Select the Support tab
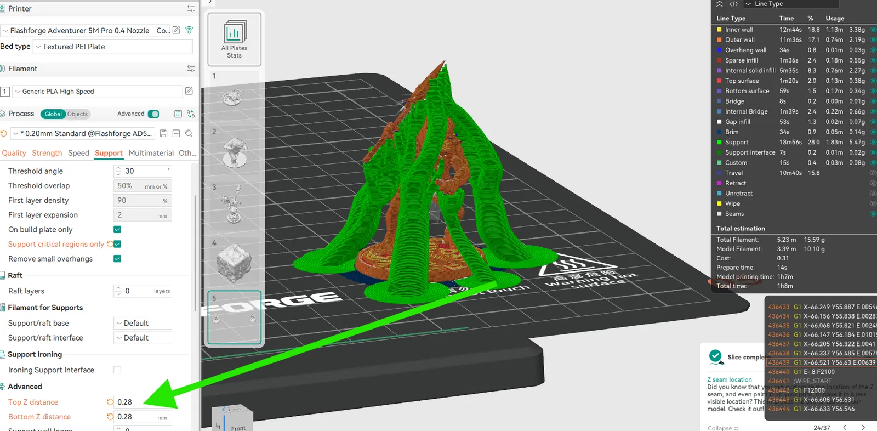 click(109, 153)
